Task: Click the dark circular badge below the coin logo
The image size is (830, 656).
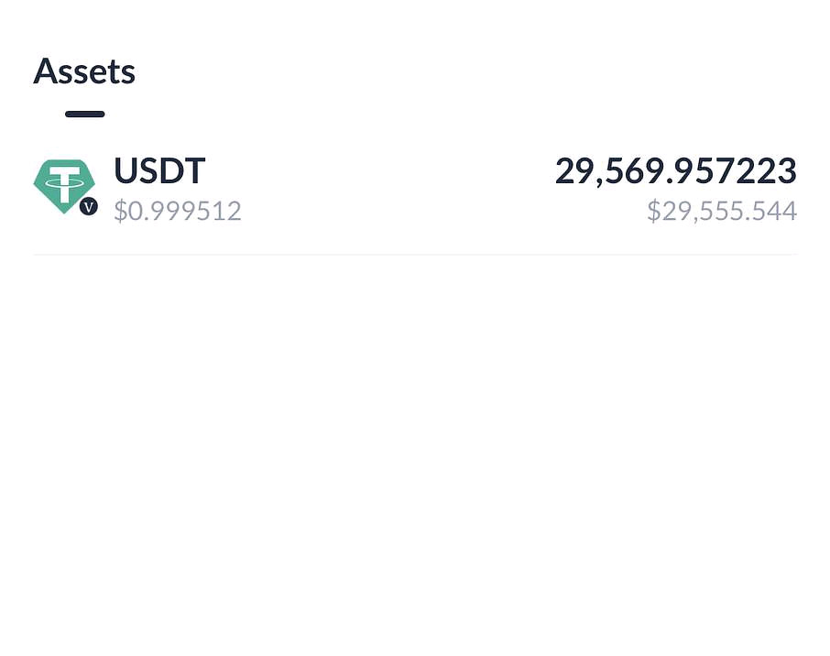Action: pos(89,207)
